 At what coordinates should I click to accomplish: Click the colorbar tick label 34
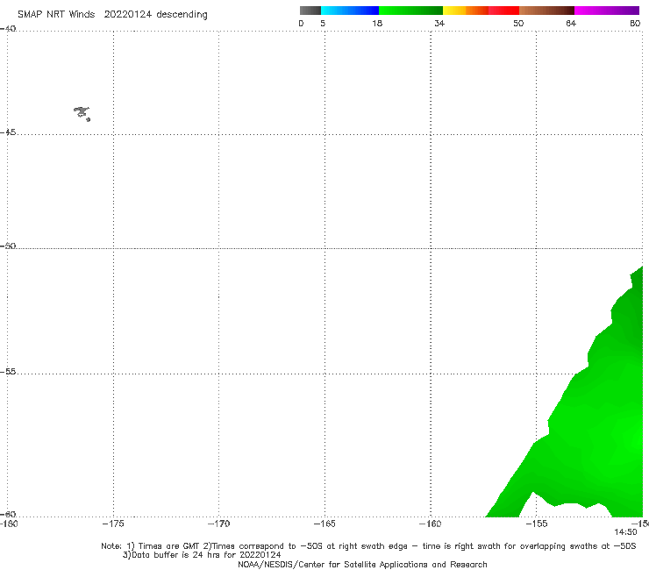click(439, 23)
